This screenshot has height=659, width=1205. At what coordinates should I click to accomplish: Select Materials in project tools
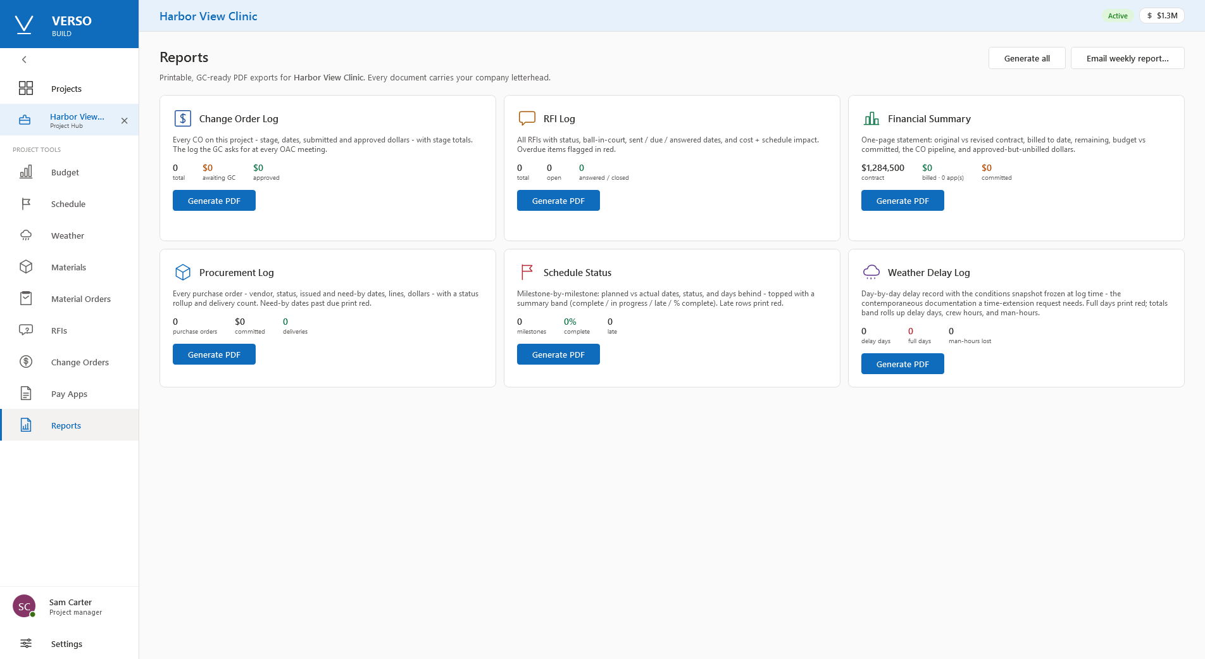pyautogui.click(x=70, y=267)
